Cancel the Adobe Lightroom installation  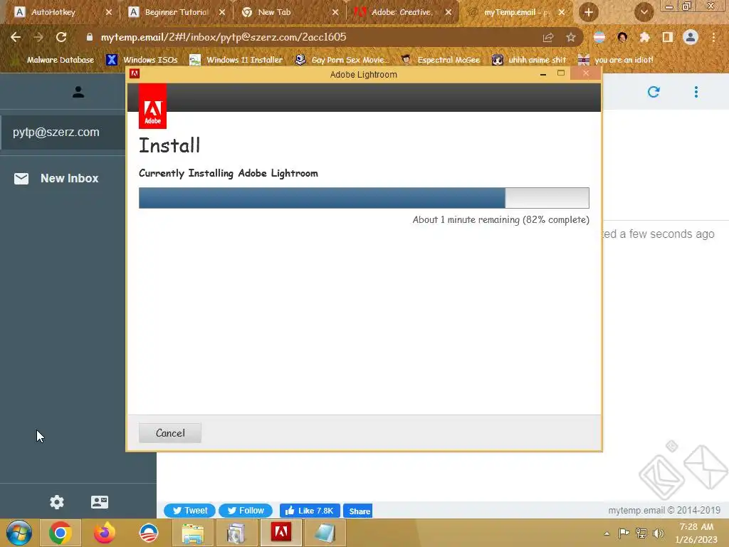(x=170, y=433)
